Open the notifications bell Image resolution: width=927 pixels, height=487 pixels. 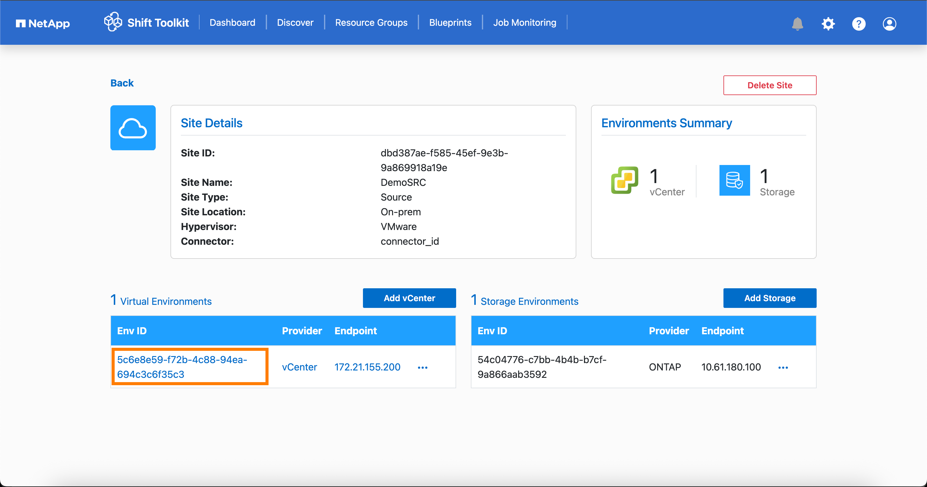pyautogui.click(x=797, y=24)
